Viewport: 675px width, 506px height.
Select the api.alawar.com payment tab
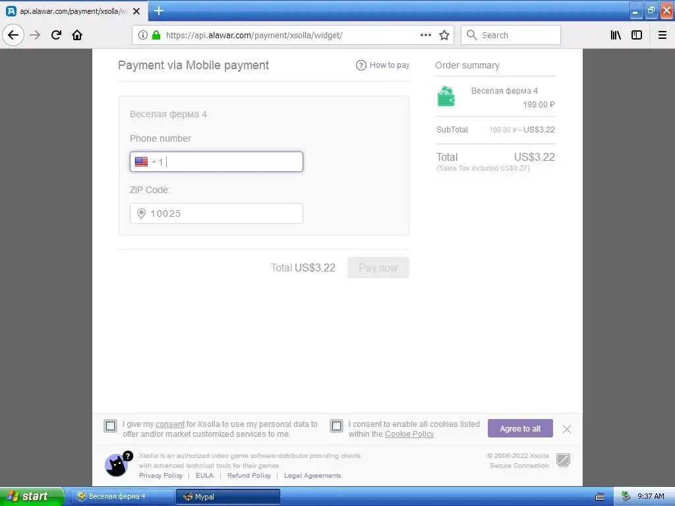(74, 11)
